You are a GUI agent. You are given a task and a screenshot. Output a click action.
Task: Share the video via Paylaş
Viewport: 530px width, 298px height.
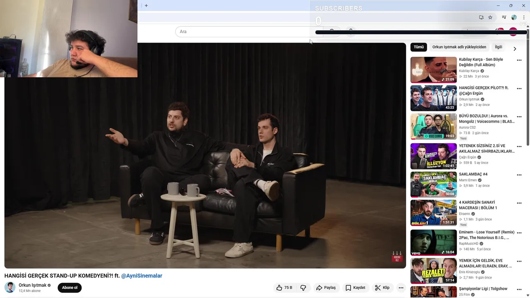coord(326,288)
